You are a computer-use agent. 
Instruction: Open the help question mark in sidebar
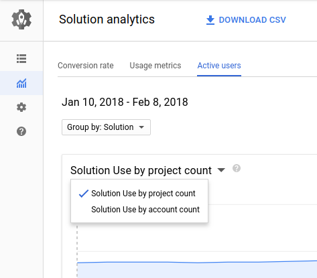(21, 131)
